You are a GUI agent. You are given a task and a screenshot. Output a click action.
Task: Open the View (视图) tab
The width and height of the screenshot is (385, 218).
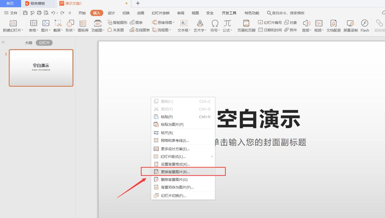(195, 13)
